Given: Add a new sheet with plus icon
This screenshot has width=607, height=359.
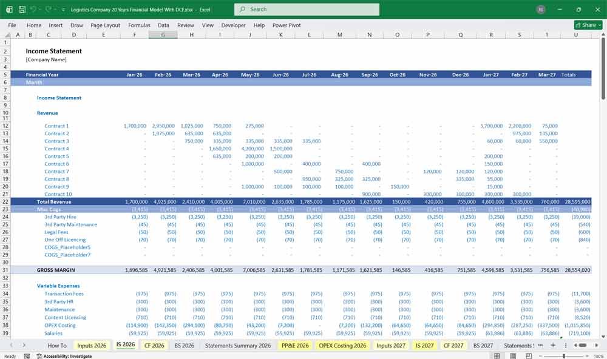Looking at the screenshot, I should click(x=553, y=345).
